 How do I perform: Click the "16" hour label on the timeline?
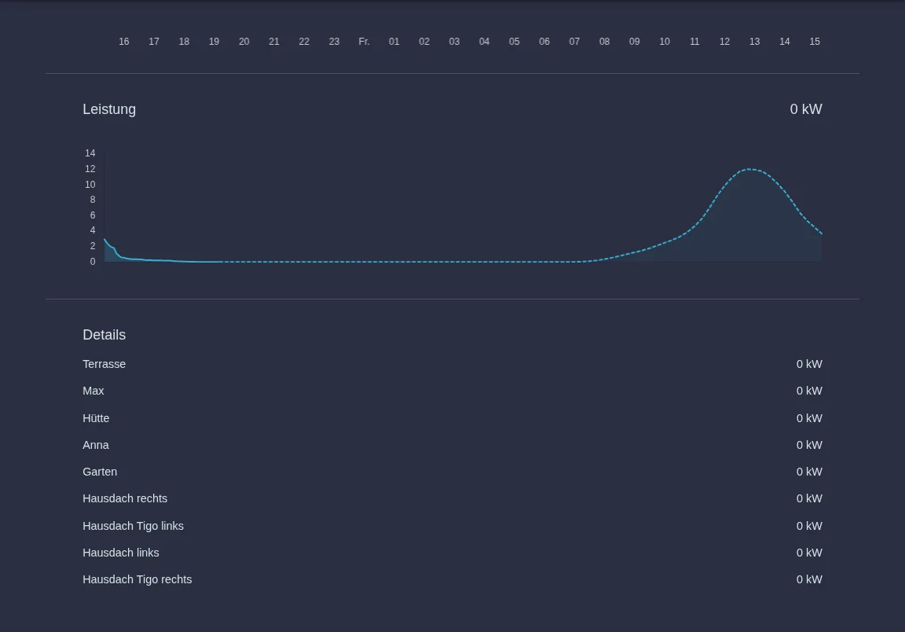click(123, 42)
